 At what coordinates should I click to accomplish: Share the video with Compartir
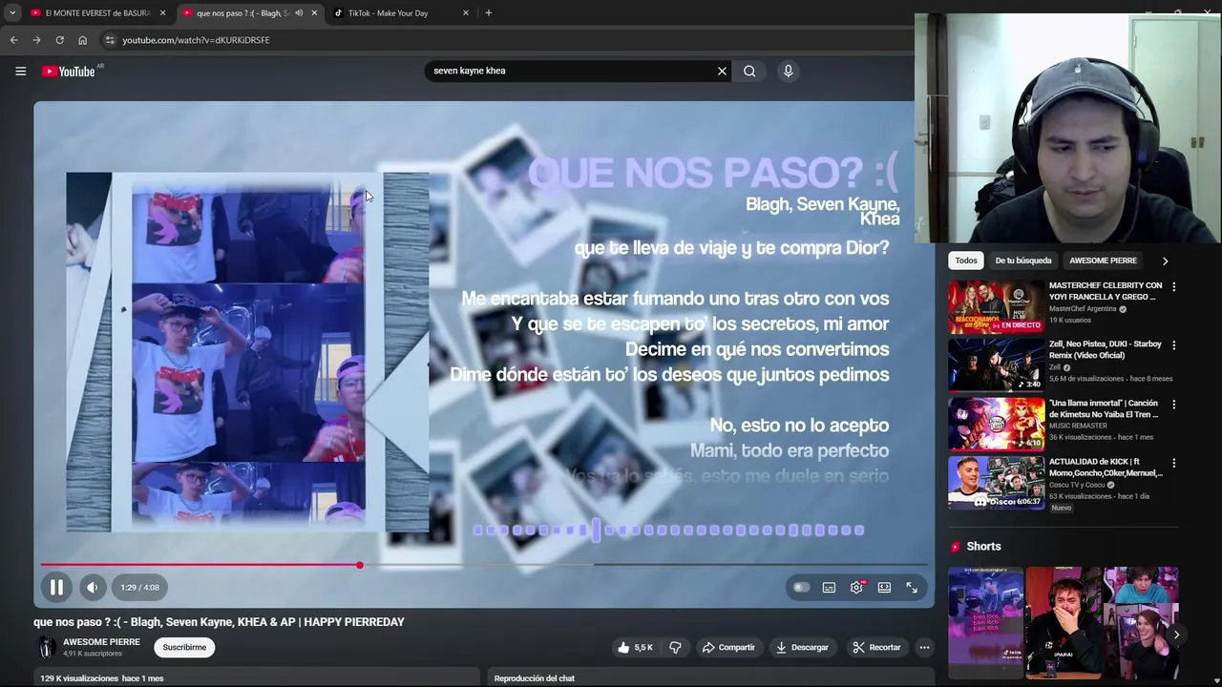pos(728,647)
